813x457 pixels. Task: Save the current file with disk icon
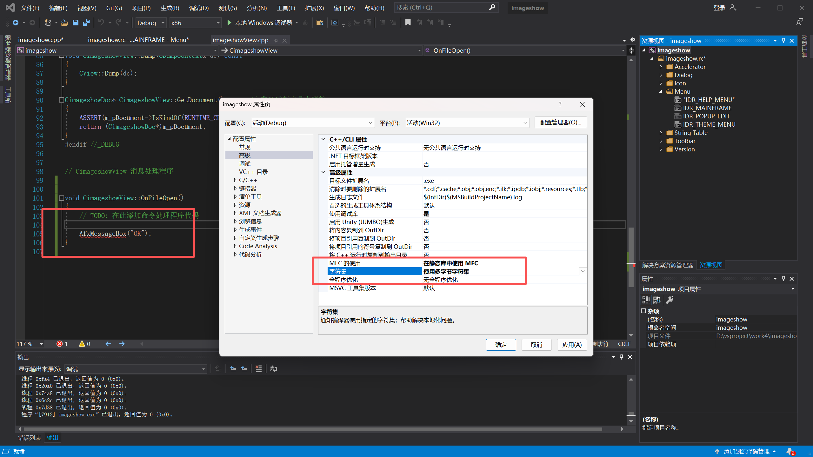(75, 23)
